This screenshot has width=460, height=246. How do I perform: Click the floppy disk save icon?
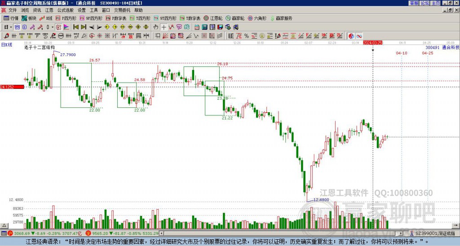[220, 27]
